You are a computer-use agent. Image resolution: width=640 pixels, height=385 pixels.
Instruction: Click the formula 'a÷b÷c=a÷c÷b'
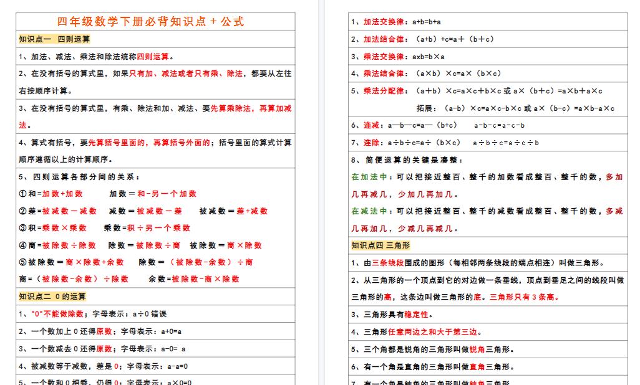(506, 143)
